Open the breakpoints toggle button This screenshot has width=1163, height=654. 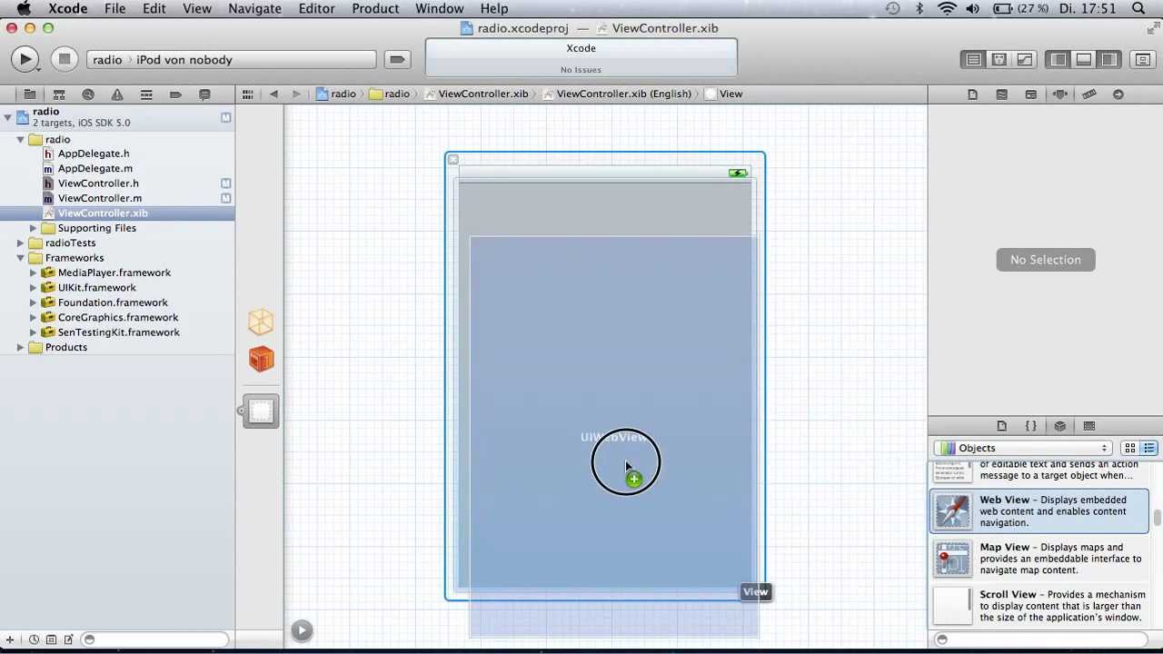pyautogui.click(x=397, y=60)
